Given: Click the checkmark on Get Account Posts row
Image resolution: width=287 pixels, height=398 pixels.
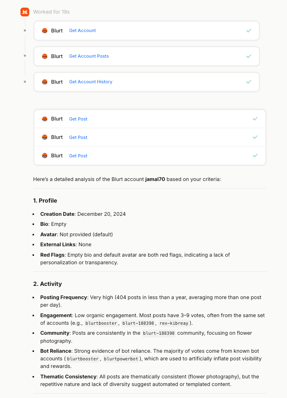Looking at the screenshot, I should [249, 56].
